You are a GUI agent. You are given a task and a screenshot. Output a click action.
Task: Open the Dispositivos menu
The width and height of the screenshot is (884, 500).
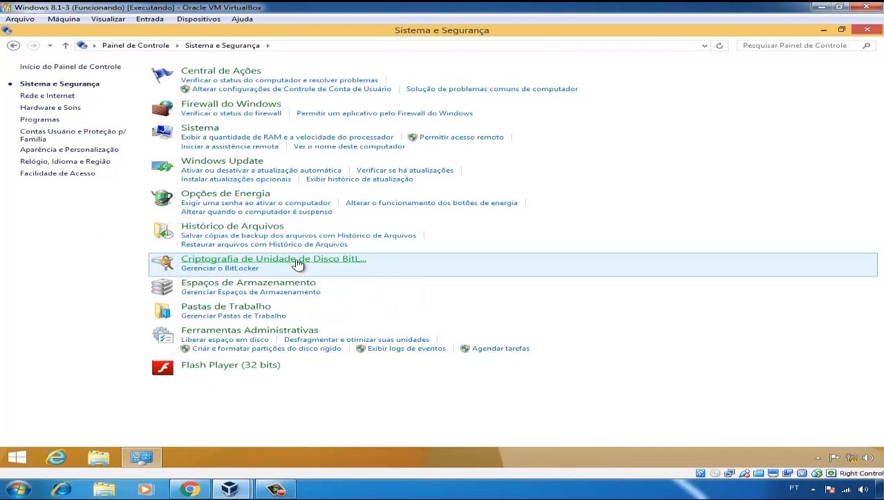(198, 19)
